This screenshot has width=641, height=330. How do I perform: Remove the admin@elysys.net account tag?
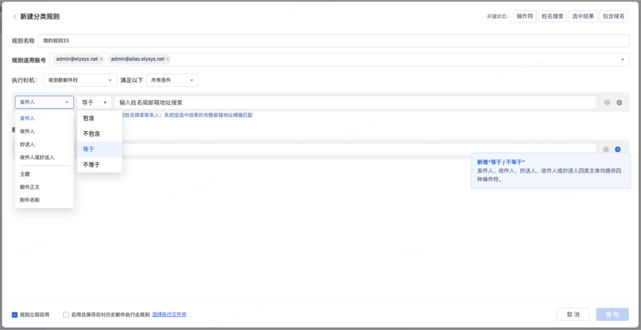tap(101, 59)
